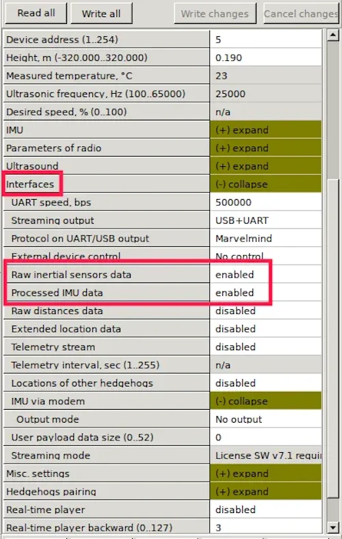Expand the Ultrasound section
The width and height of the screenshot is (342, 539).
click(265, 166)
